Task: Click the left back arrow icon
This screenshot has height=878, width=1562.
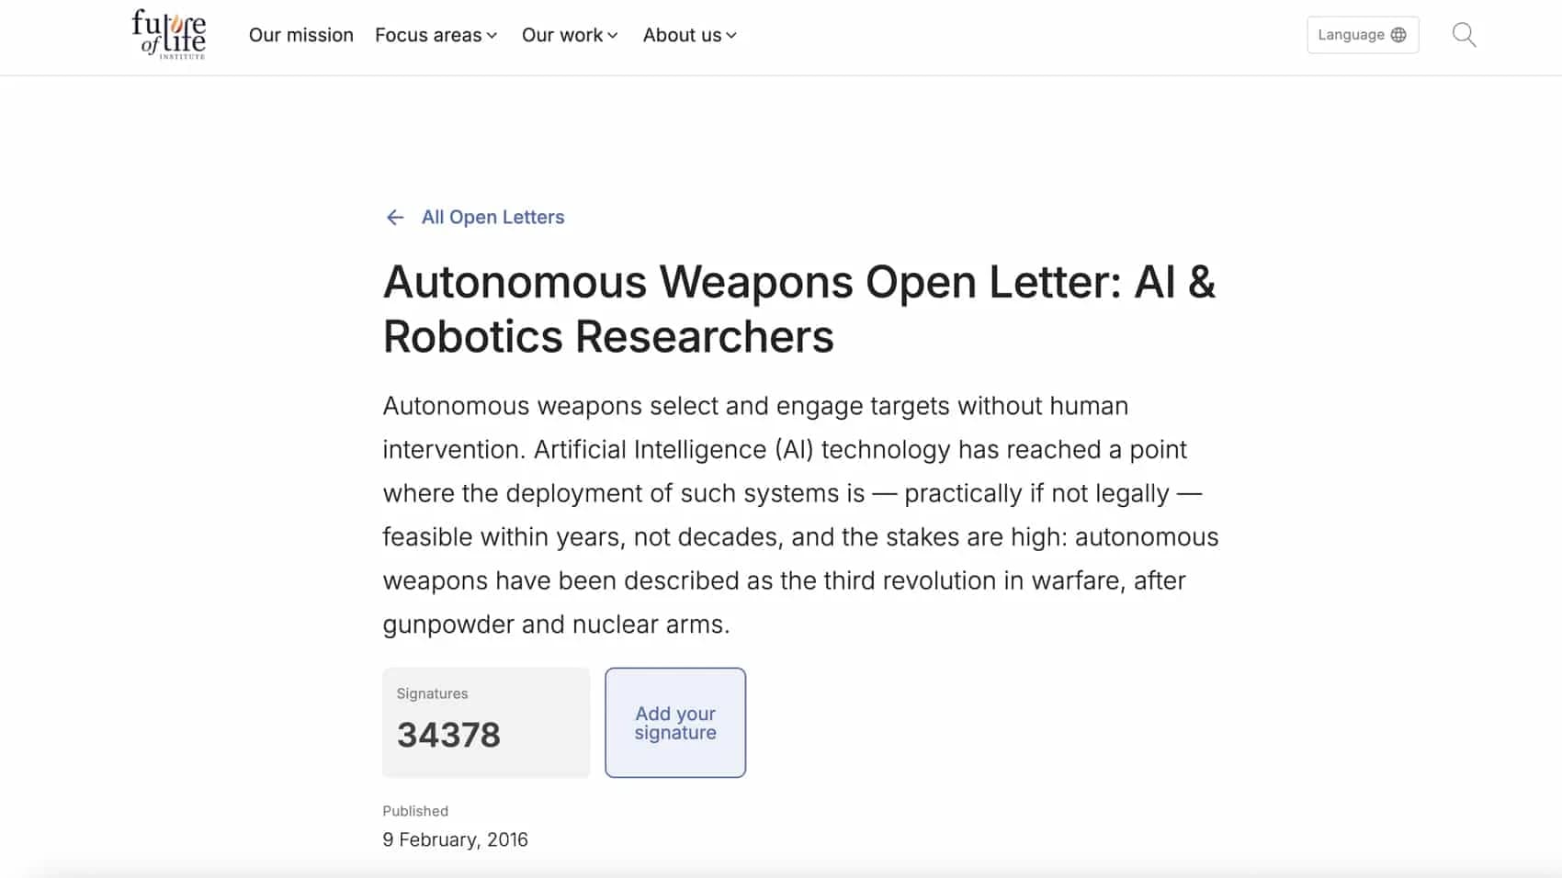Action: point(395,218)
